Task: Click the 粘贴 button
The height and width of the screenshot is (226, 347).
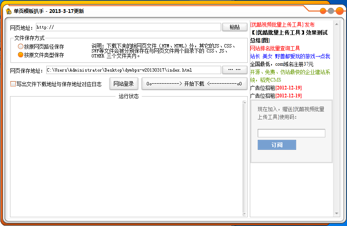Action: (x=234, y=27)
